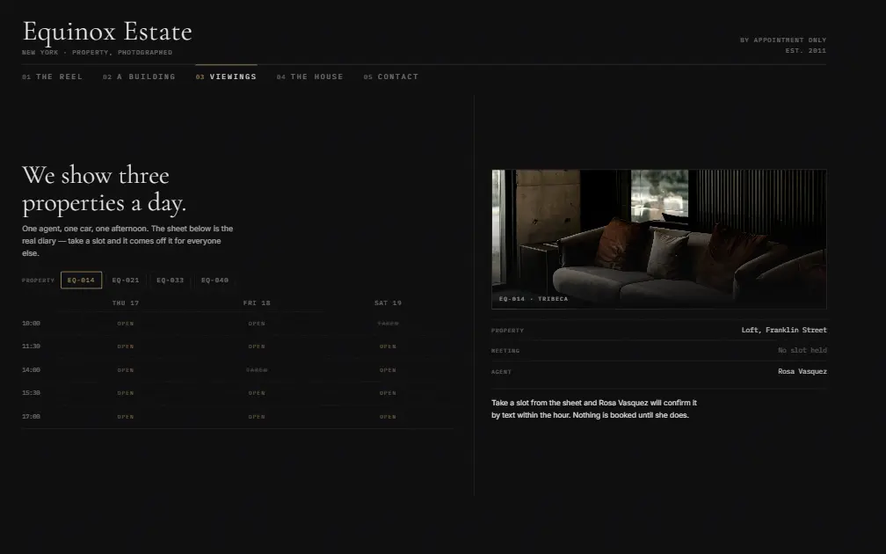Click the No slot held value
Viewport: 886px width, 554px height.
[x=802, y=351]
